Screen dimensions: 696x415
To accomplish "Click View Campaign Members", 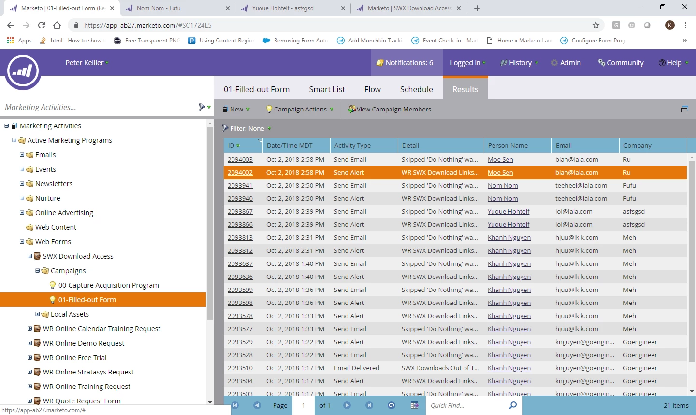I will pos(390,110).
